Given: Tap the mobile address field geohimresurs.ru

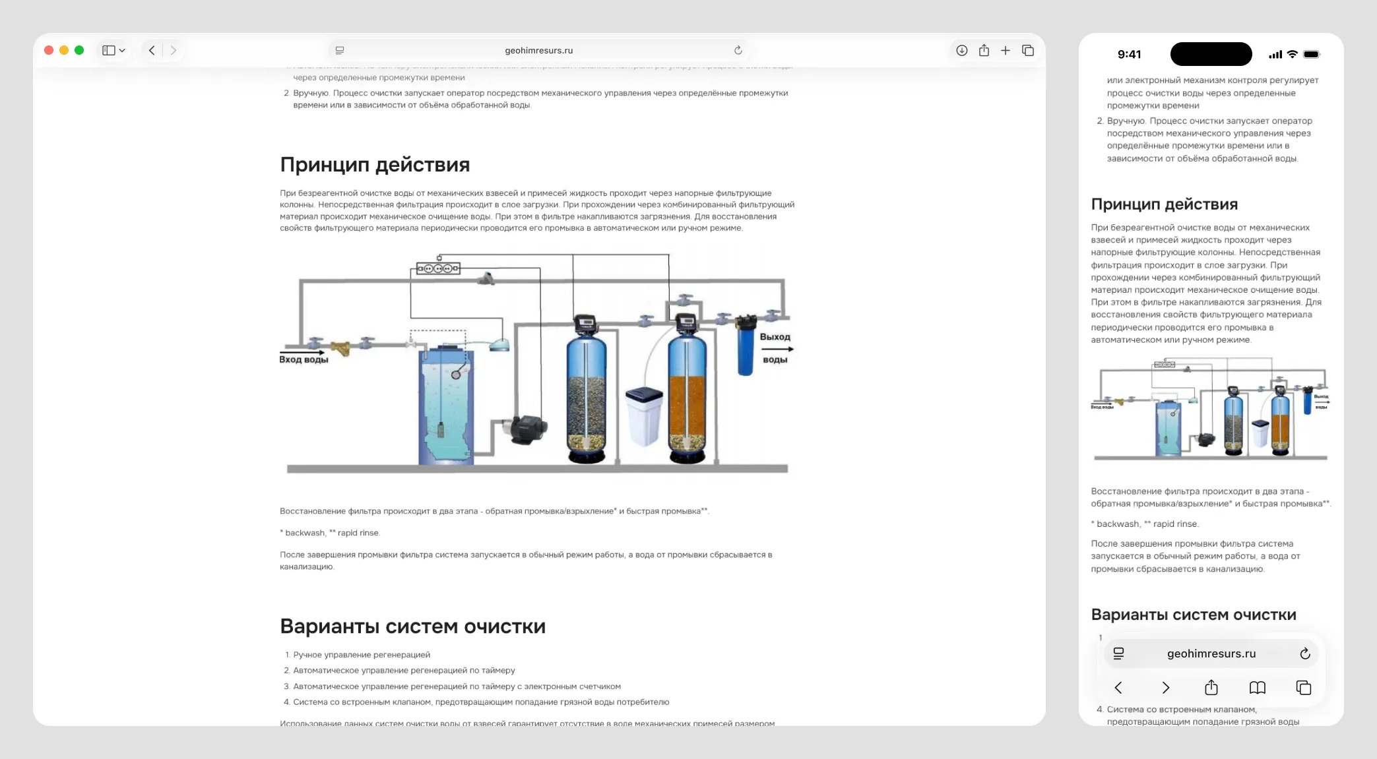Looking at the screenshot, I should click(1211, 653).
